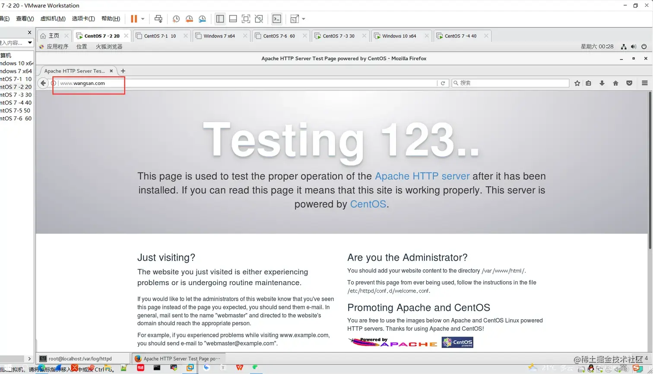Switch to the Windows 10 x64 tab
Screen dimensions: 653x374
[399, 36]
